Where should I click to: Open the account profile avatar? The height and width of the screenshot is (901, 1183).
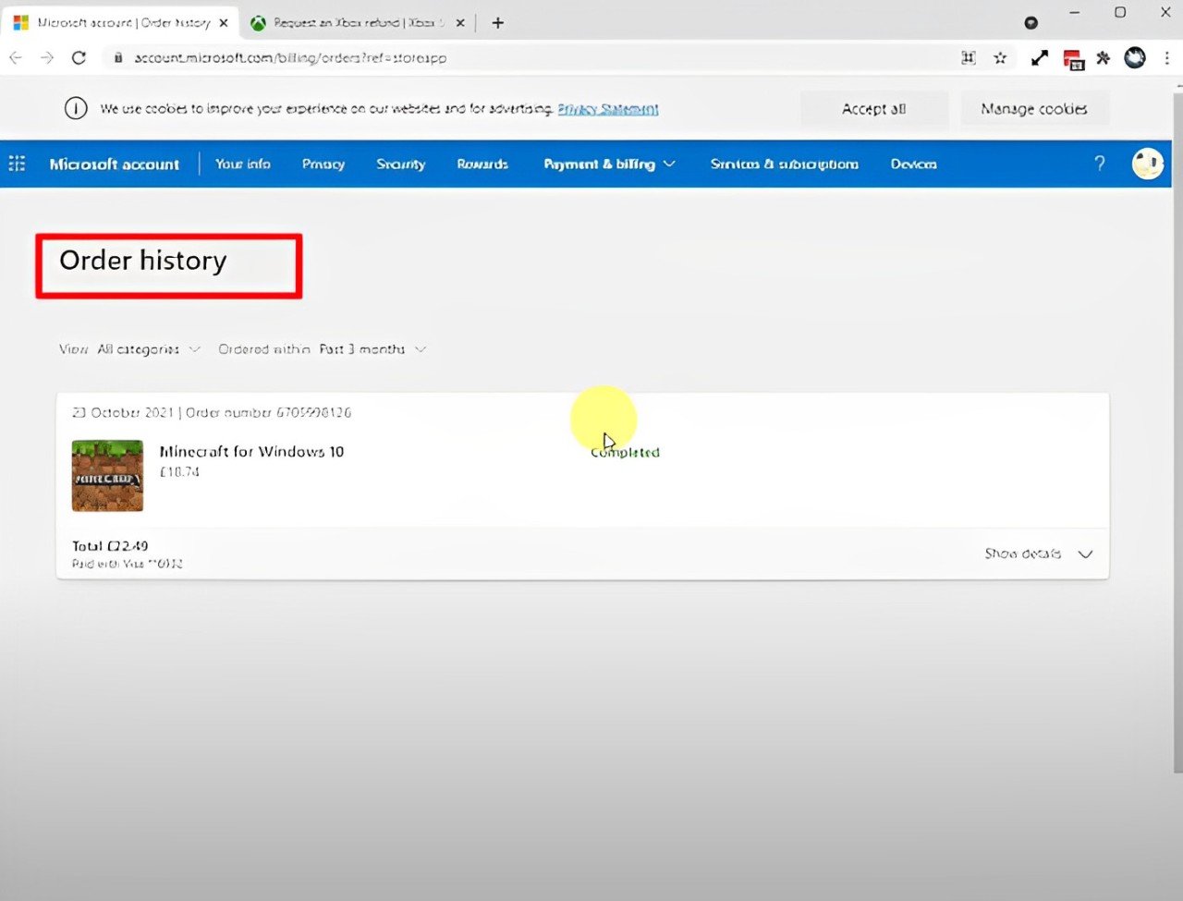1147,164
